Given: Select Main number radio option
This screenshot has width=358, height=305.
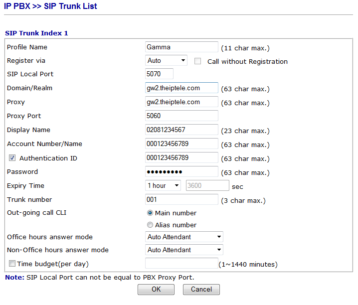Looking at the screenshot, I should click(150, 213).
